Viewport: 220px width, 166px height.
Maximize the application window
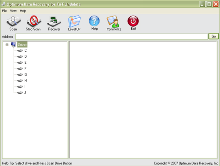point(209,4)
